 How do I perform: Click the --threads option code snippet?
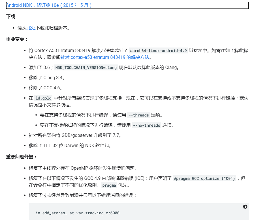click(138, 115)
